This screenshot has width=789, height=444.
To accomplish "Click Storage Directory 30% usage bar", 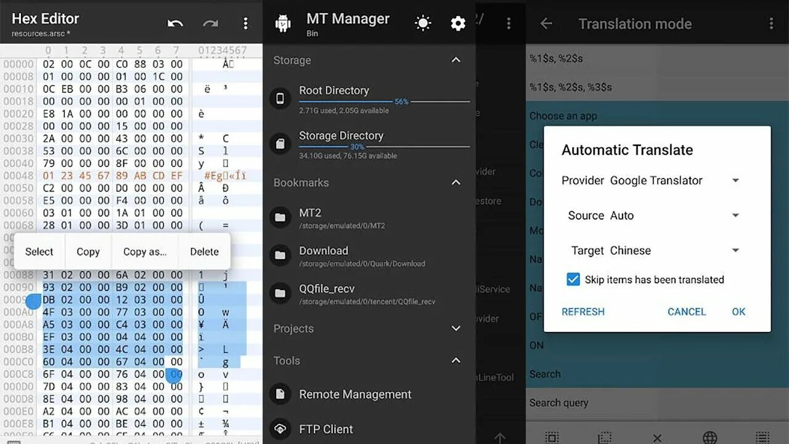I will point(384,147).
